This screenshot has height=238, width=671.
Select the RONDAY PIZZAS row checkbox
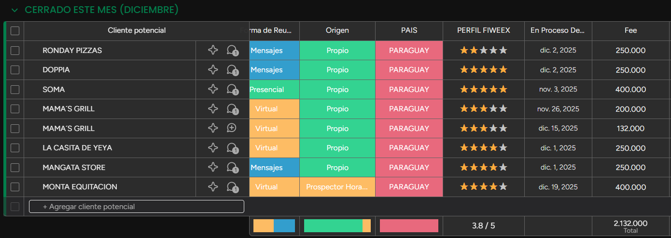click(x=15, y=51)
